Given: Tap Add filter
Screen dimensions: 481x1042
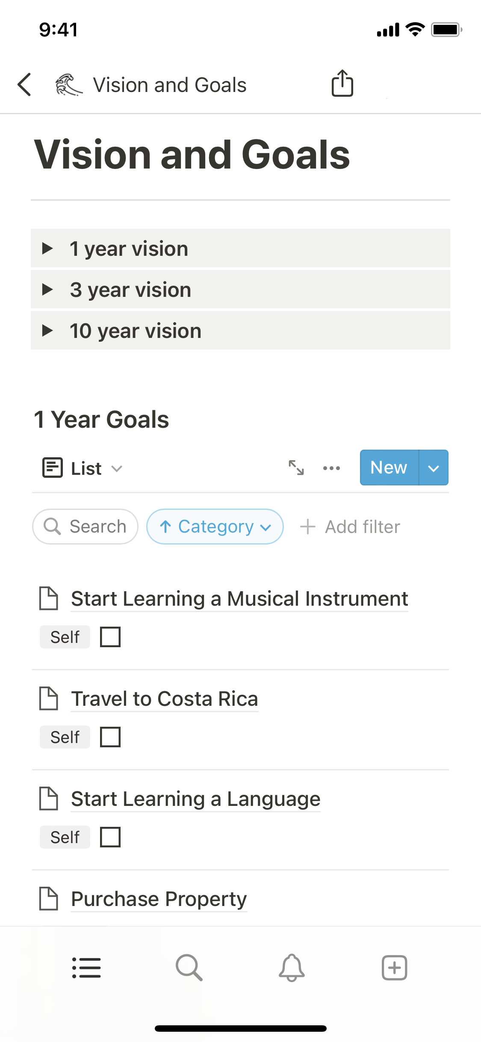Looking at the screenshot, I should 351,527.
